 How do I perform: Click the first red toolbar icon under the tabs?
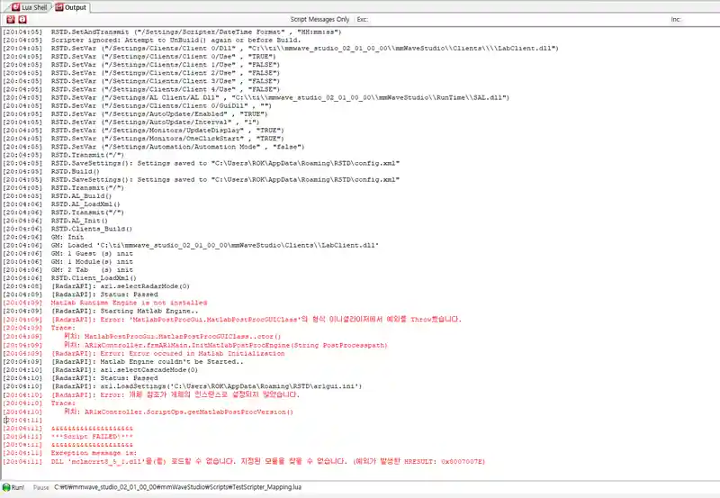pos(11,19)
